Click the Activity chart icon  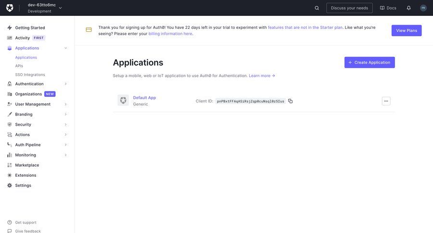click(10, 38)
